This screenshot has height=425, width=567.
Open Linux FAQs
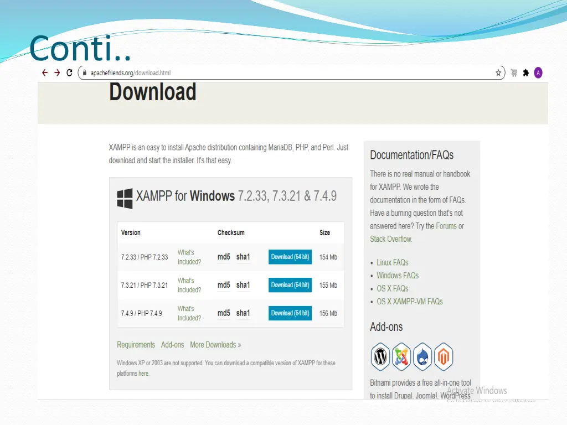393,263
